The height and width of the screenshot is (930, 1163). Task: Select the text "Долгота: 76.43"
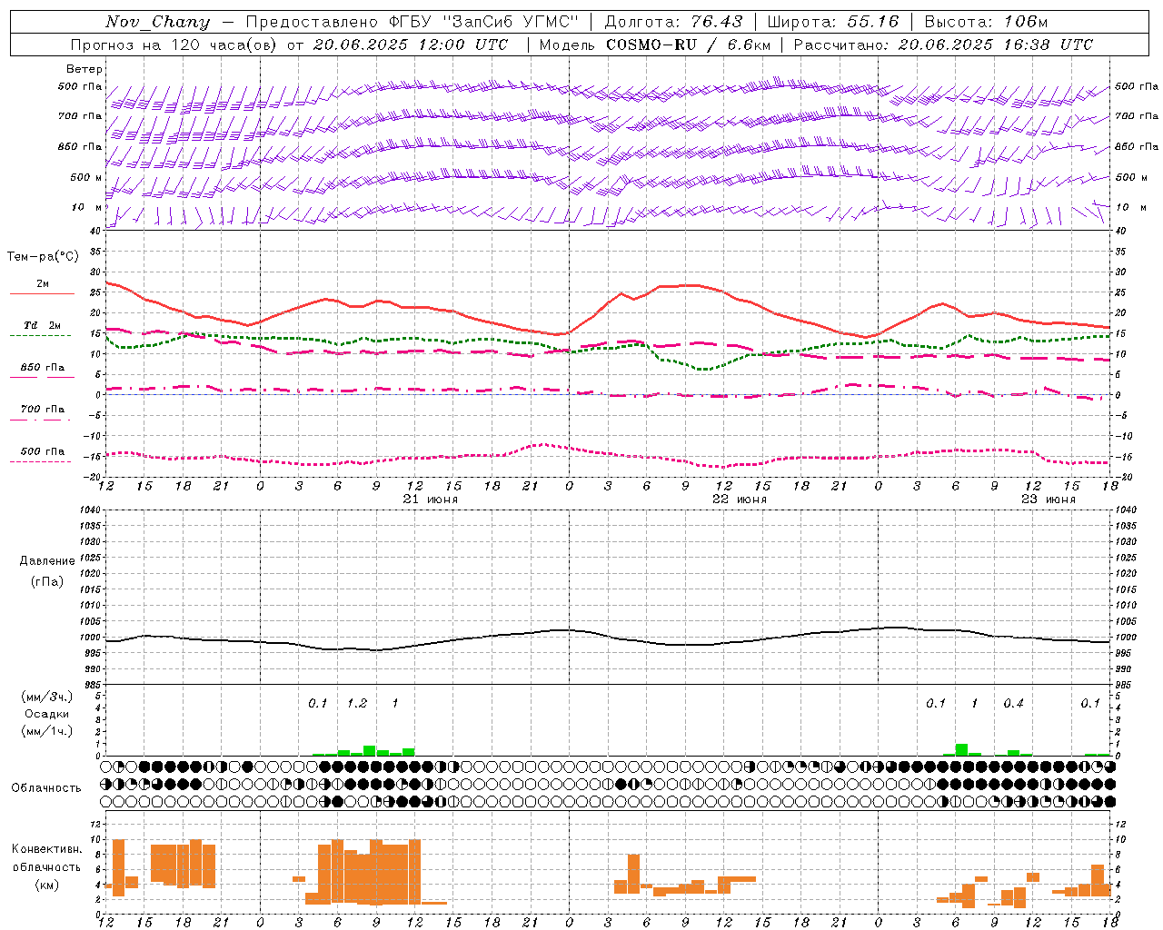click(673, 22)
